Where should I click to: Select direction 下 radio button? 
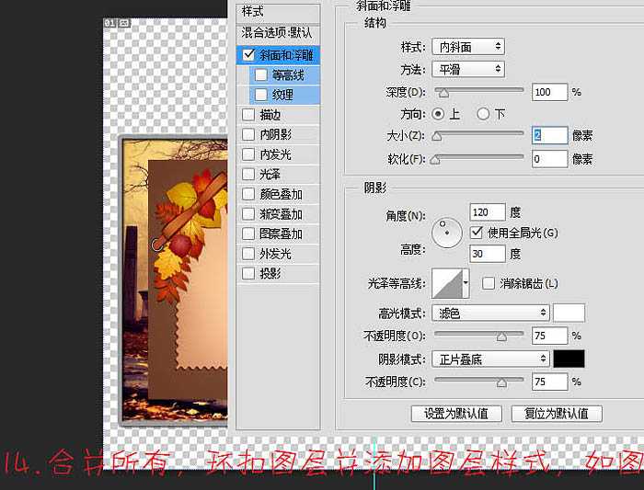483,114
